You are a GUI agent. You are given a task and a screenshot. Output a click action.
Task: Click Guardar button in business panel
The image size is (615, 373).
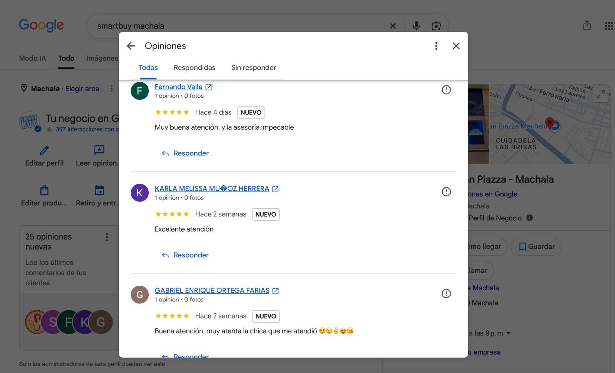tap(536, 247)
